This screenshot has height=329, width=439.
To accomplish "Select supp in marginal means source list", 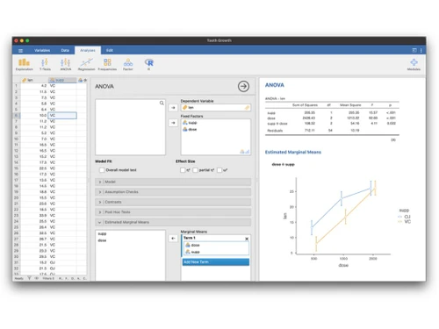I will click(x=102, y=233).
